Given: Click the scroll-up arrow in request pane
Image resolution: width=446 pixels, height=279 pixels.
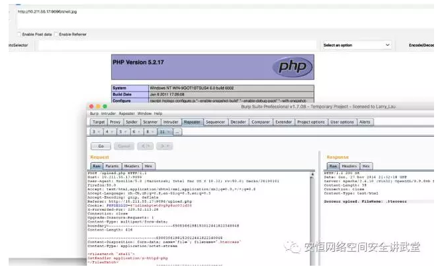Looking at the screenshot, I should (312, 174).
